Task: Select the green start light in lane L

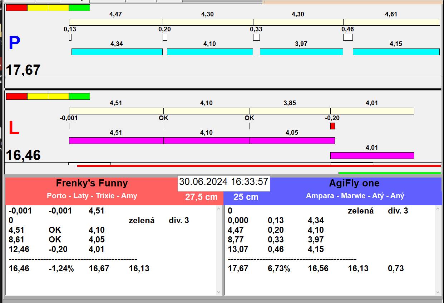Action: coord(79,96)
